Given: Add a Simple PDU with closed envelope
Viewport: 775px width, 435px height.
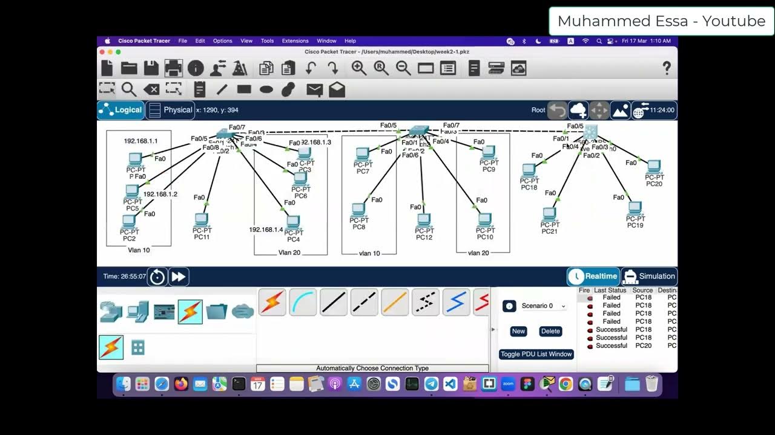Looking at the screenshot, I should coord(315,89).
